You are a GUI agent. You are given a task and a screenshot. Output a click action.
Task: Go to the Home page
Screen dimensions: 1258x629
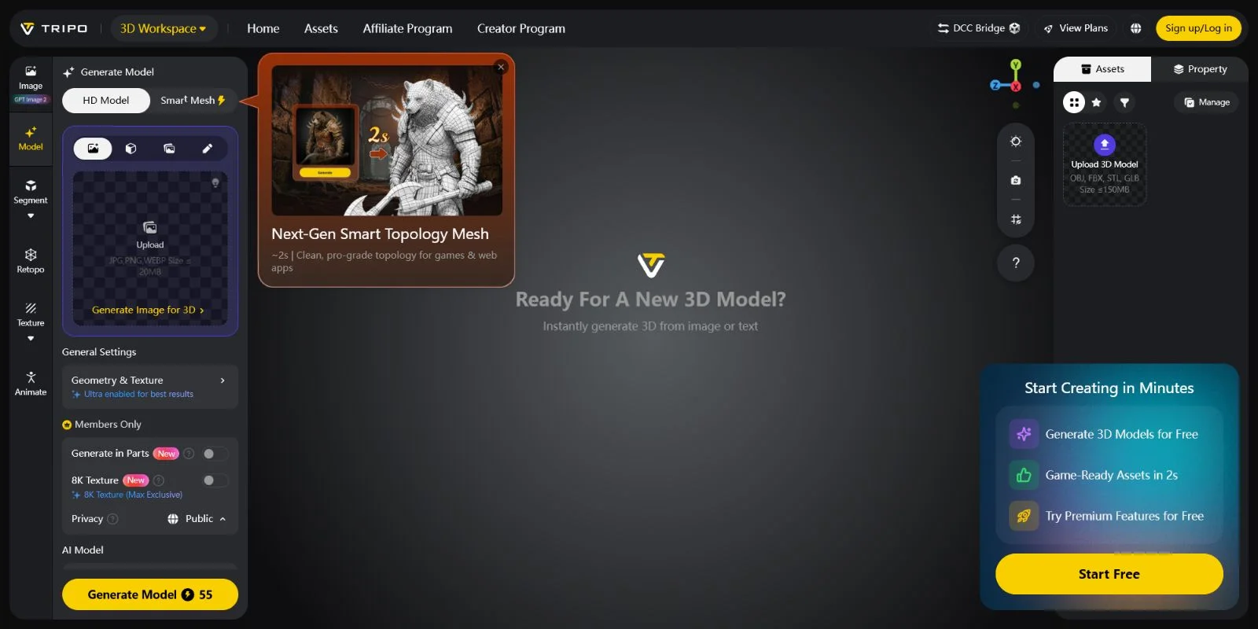click(x=263, y=28)
